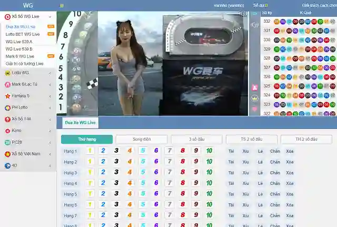Open Giải trí cờ tướng Live item
337x227 pixels.
(x=25, y=64)
